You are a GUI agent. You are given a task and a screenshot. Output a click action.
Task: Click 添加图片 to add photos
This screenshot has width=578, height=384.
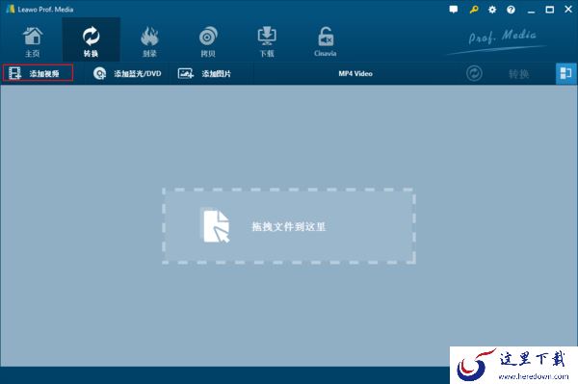point(204,74)
